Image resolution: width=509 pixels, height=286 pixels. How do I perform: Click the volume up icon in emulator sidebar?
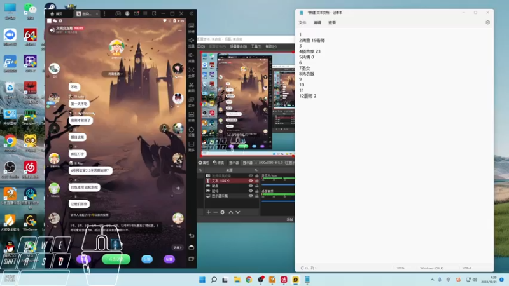tap(192, 41)
